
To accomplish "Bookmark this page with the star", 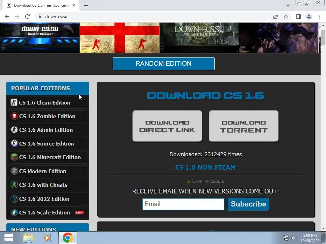I will 286,17.
